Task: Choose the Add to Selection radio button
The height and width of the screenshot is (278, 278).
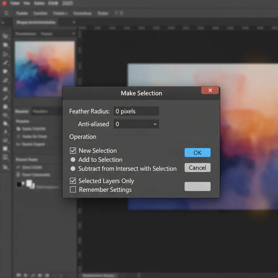Action: tap(73, 160)
